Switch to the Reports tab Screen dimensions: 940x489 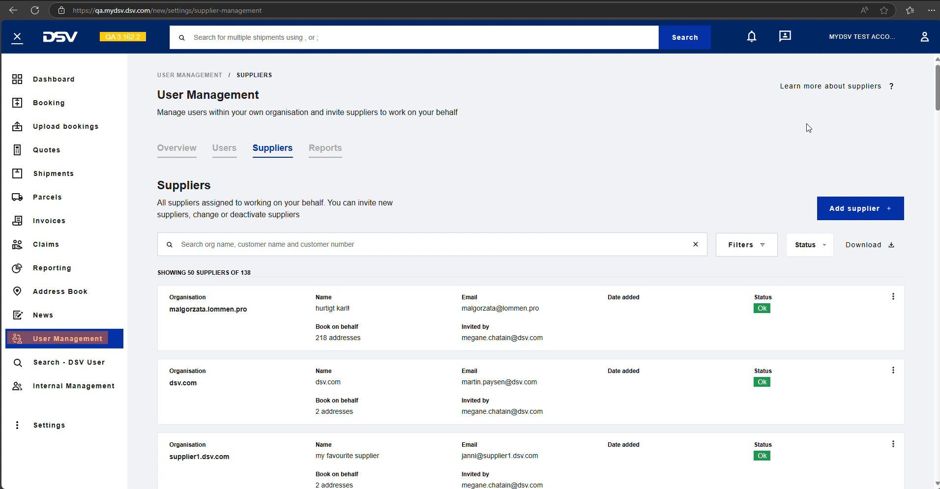click(325, 148)
